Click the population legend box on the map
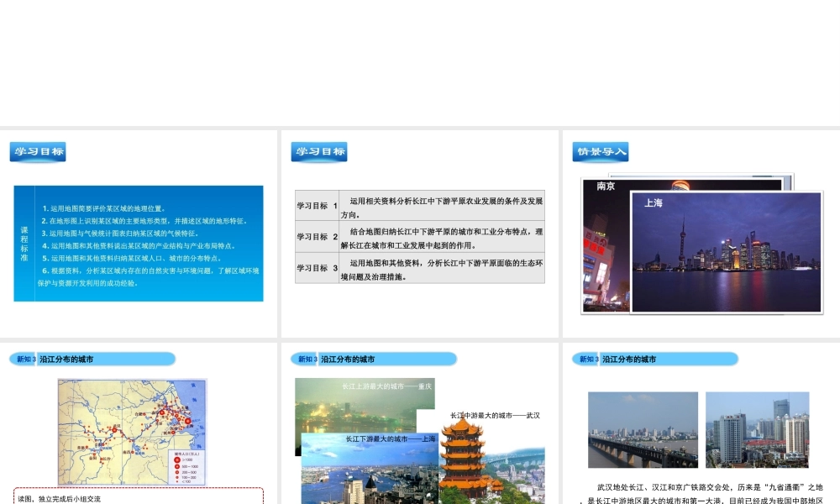This screenshot has width=840, height=504. pos(187,468)
